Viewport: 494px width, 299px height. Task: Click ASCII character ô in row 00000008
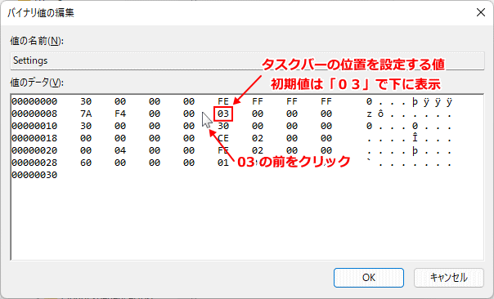[x=380, y=114]
